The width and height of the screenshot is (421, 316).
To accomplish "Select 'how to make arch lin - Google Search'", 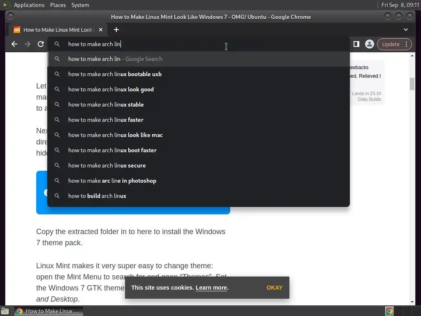I will point(199,59).
